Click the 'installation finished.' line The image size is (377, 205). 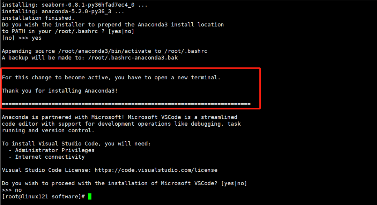click(38, 18)
